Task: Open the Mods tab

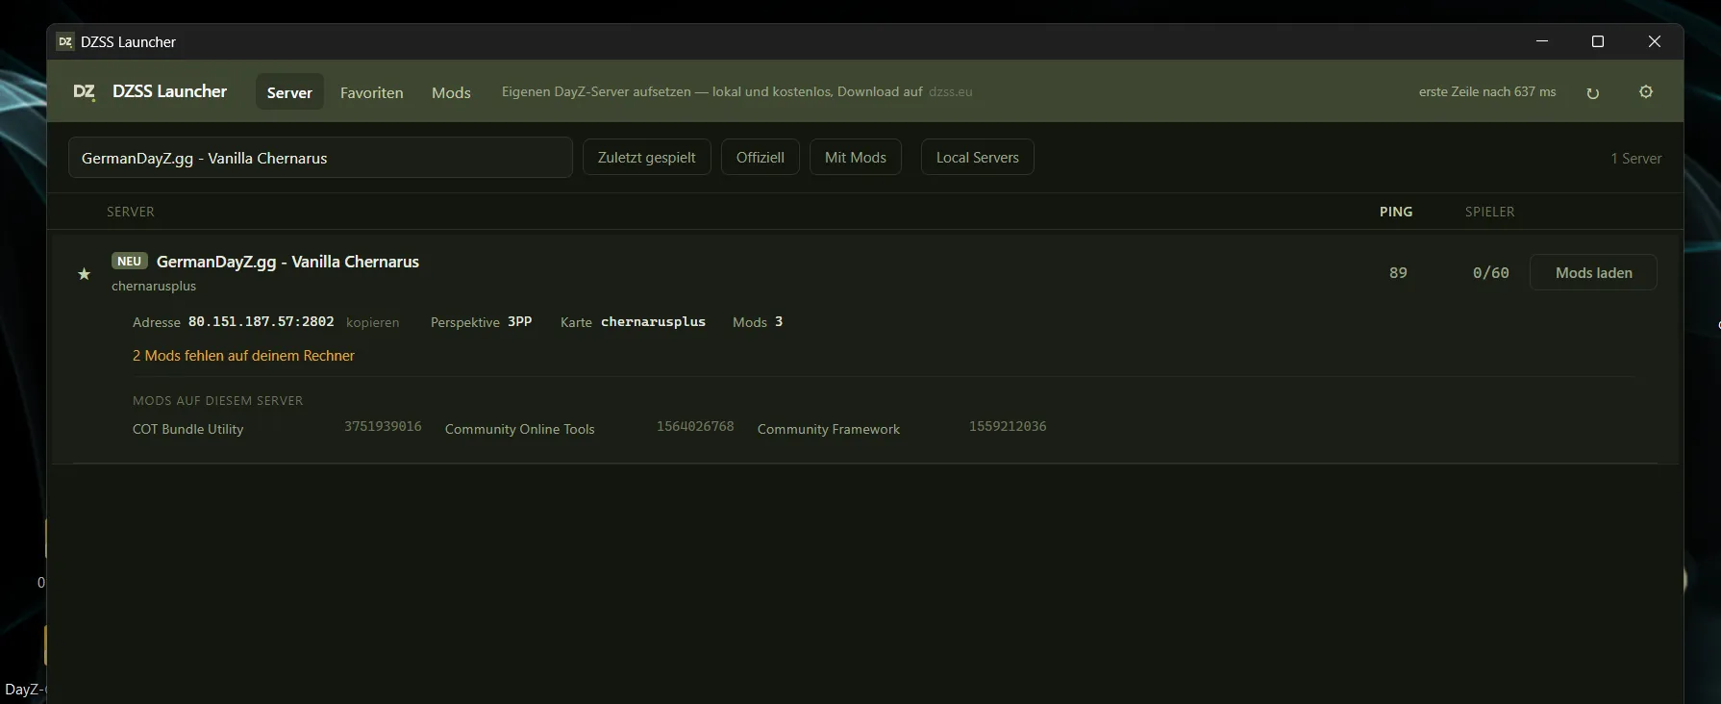Action: point(451,92)
